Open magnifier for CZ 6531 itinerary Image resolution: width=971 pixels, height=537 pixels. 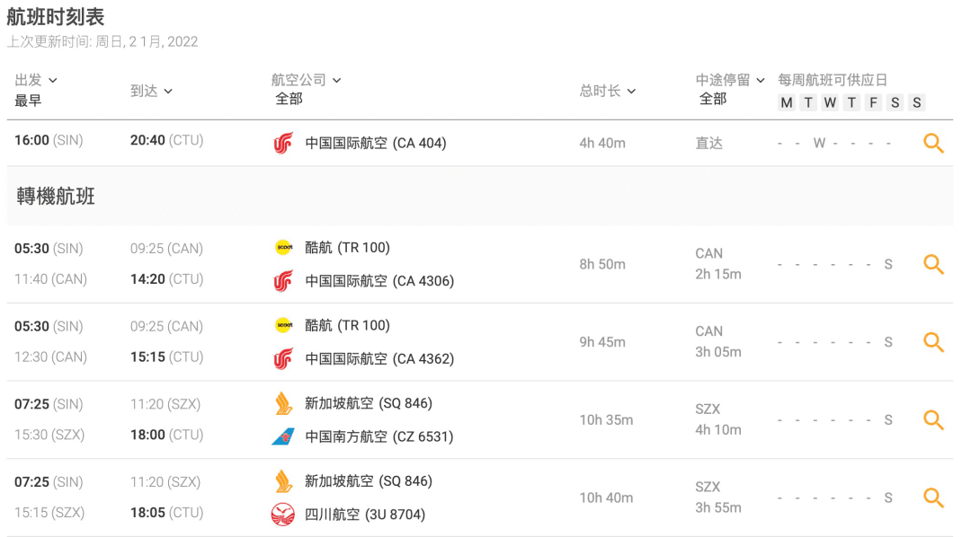[933, 419]
